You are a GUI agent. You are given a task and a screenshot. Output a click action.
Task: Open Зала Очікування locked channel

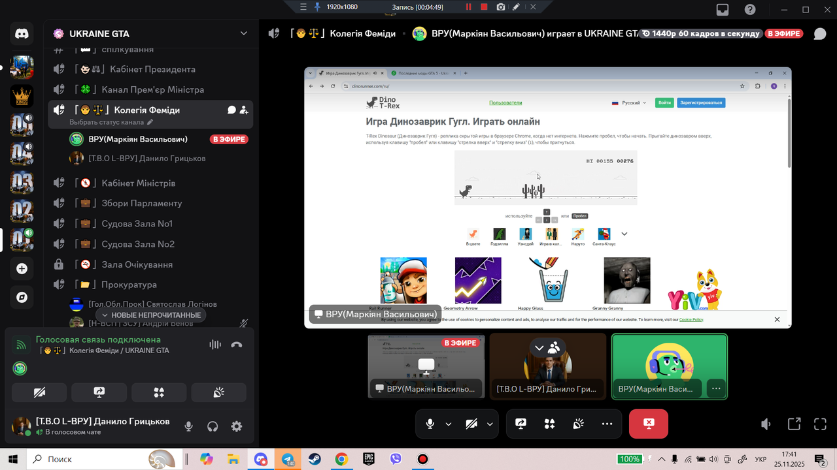(x=150, y=264)
